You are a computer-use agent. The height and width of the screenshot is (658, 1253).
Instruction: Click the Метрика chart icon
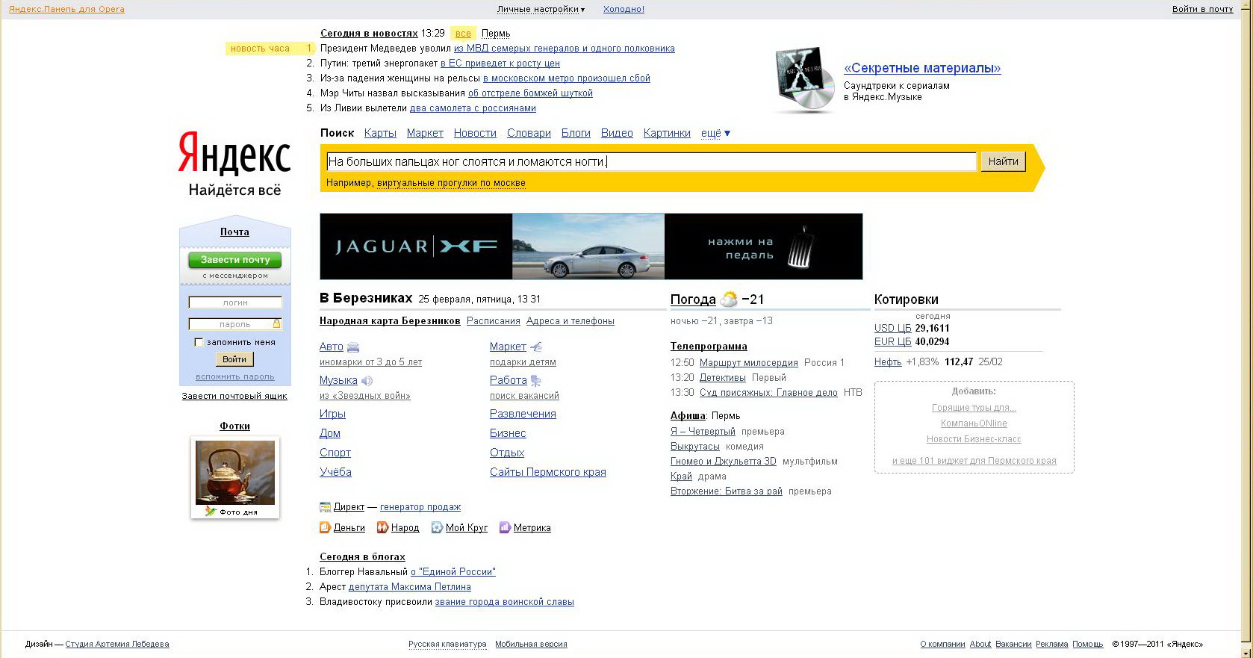point(505,527)
